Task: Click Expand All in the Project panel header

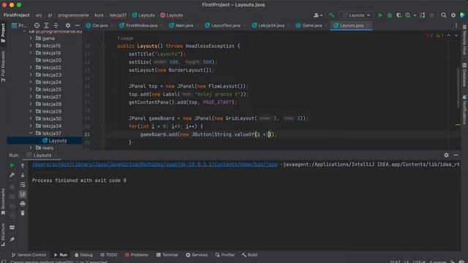Action: (x=46, y=26)
